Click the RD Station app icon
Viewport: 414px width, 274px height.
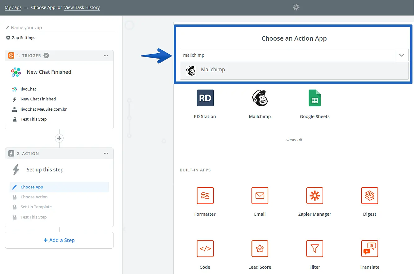205,98
